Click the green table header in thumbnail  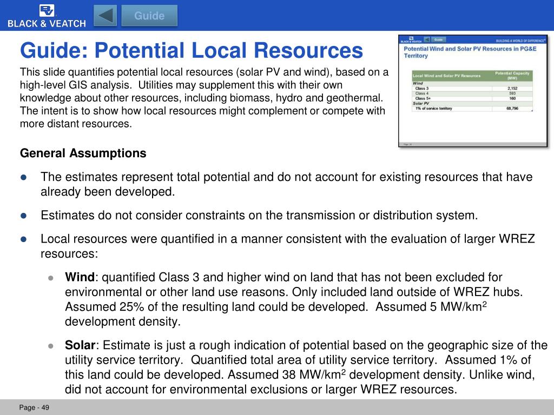click(472, 75)
